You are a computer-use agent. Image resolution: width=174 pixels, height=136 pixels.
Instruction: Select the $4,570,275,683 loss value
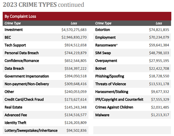(74, 30)
